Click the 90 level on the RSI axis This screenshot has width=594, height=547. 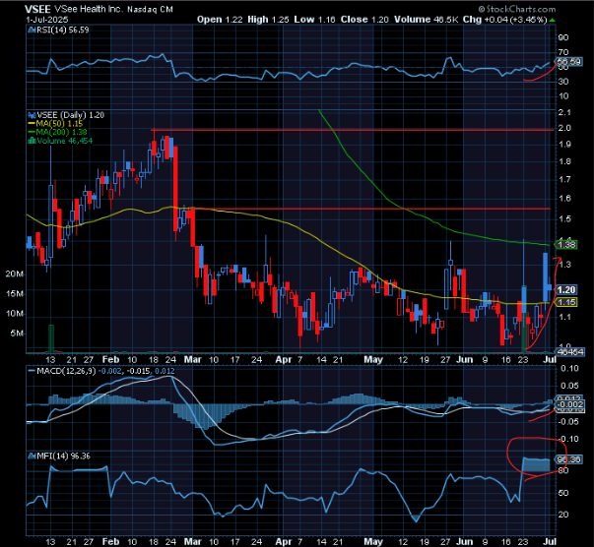pos(563,37)
